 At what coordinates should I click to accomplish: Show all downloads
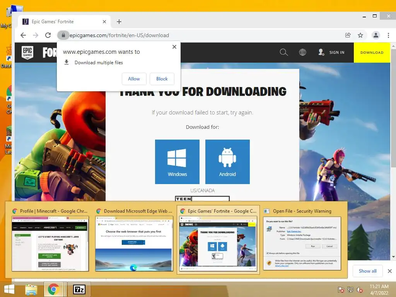(367, 271)
